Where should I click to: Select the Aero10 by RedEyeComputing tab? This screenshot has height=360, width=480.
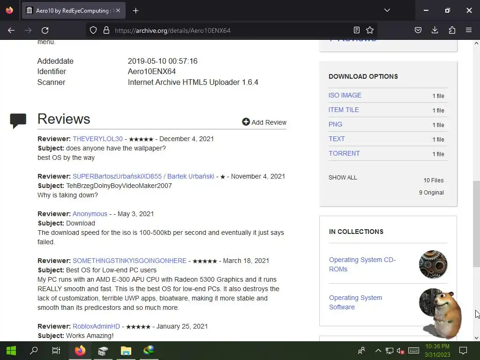point(74,10)
